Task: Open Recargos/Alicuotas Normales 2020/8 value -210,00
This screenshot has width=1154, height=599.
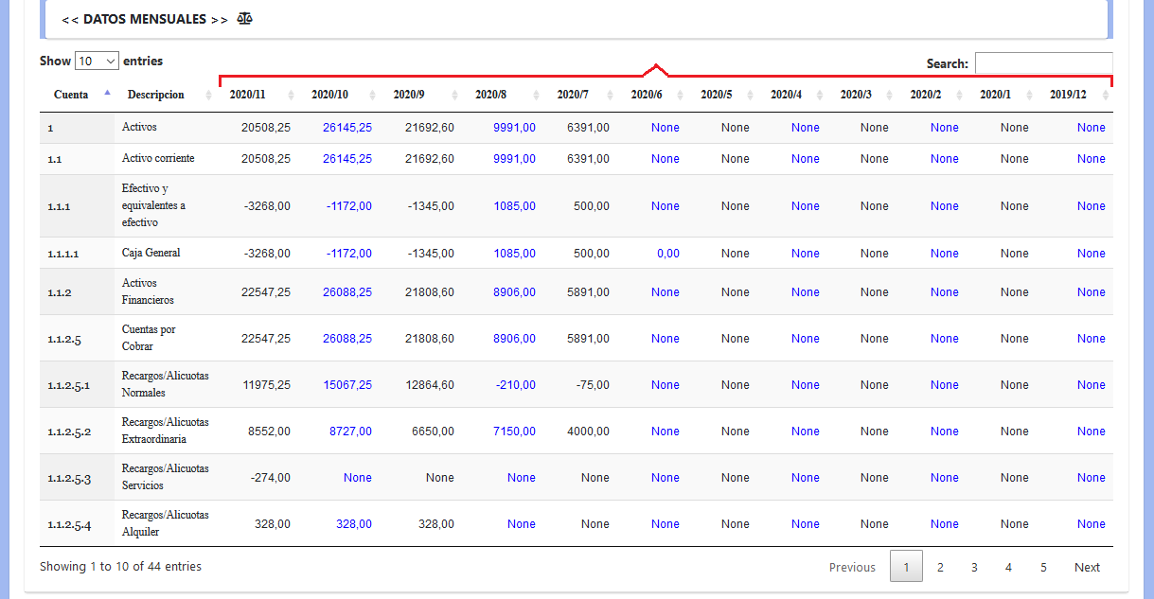Action: tap(515, 385)
